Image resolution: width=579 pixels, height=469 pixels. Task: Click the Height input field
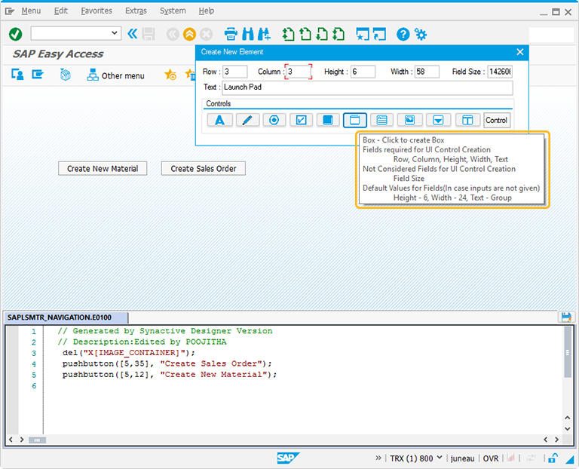[x=363, y=72]
